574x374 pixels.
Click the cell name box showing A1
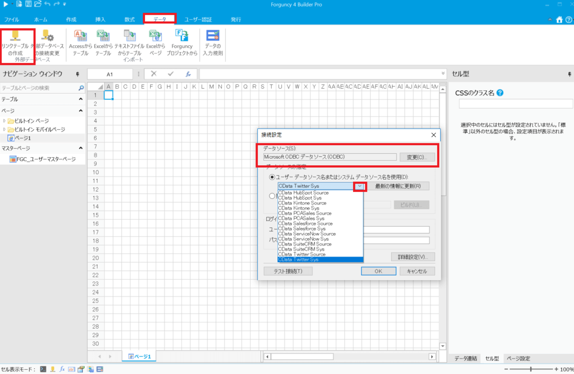tap(110, 74)
